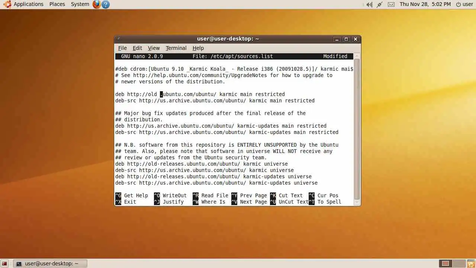Click '## Major bug fix updates' comment line
Viewport: 476px width, 268px height.
[x=210, y=113]
